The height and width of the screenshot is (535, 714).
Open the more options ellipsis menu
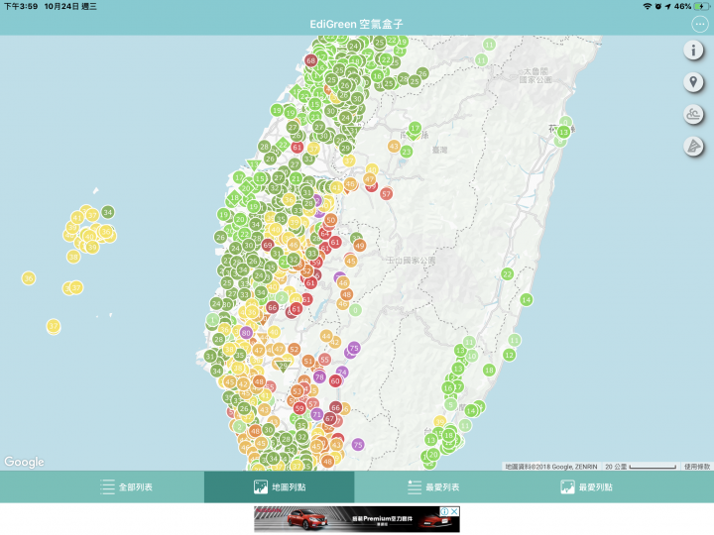[699, 24]
